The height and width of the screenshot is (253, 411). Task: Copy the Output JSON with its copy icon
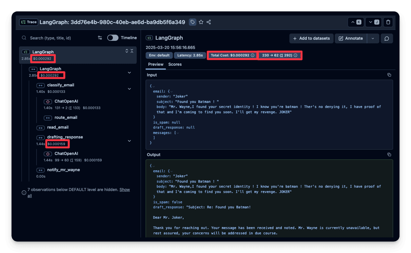389,155
